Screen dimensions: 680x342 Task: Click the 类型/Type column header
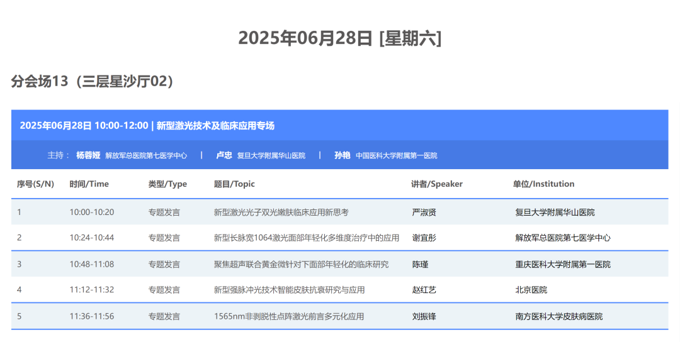[167, 184]
